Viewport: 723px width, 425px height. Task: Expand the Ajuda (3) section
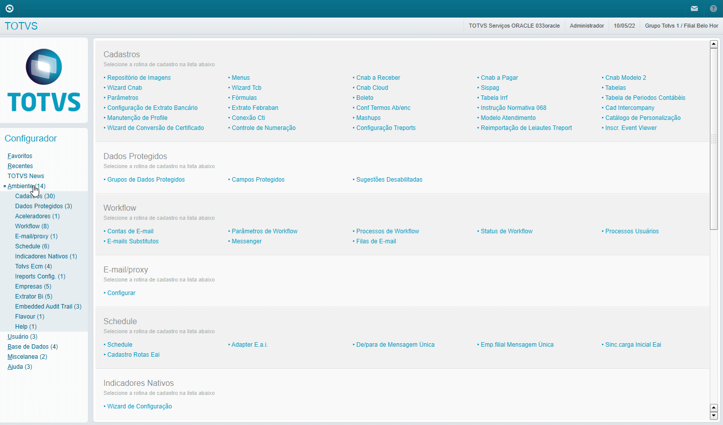[x=20, y=367]
